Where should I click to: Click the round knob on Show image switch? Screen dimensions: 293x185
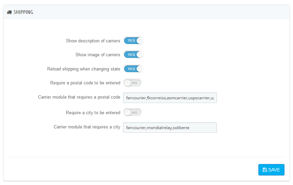pyautogui.click(x=139, y=55)
